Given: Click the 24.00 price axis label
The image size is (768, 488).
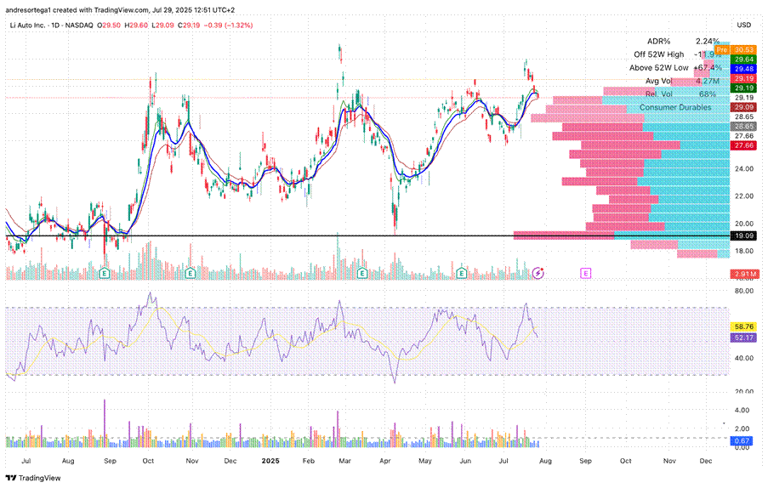Looking at the screenshot, I should [x=743, y=169].
